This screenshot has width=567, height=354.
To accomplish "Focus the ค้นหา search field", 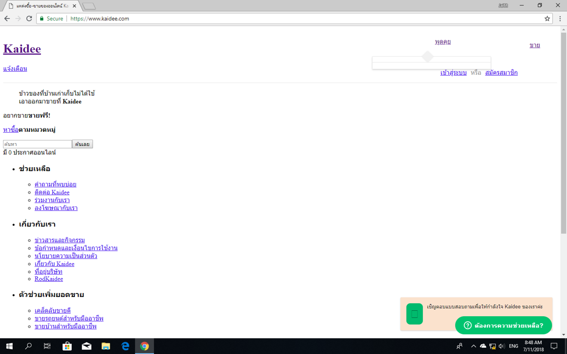I will click(x=37, y=144).
